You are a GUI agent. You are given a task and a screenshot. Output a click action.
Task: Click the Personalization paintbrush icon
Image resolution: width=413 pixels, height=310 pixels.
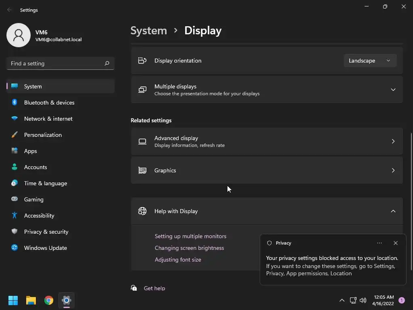click(15, 135)
